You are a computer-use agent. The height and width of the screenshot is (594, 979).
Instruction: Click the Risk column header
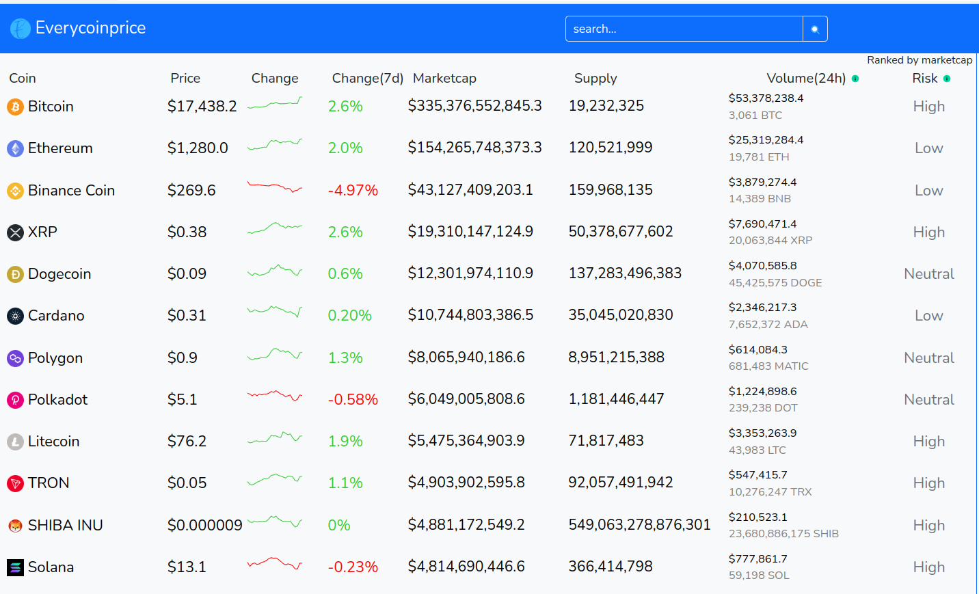tap(925, 79)
